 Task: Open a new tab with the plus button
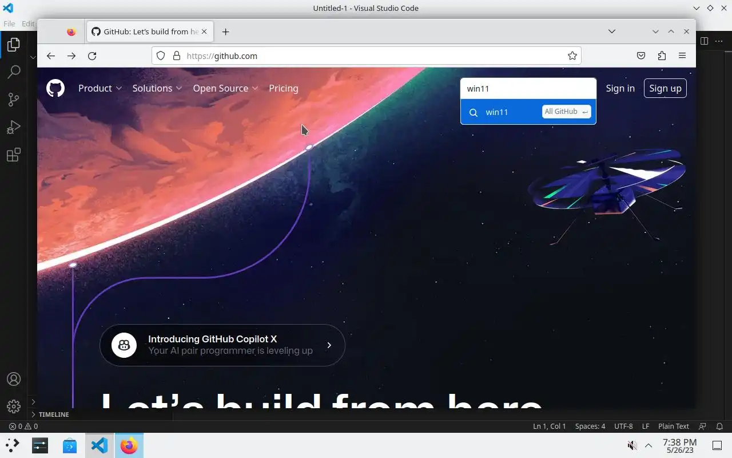[x=225, y=31]
